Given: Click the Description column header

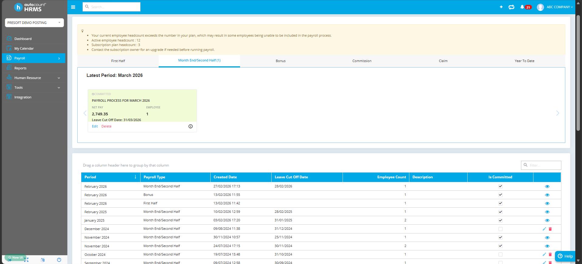Looking at the screenshot, I should coord(438,177).
